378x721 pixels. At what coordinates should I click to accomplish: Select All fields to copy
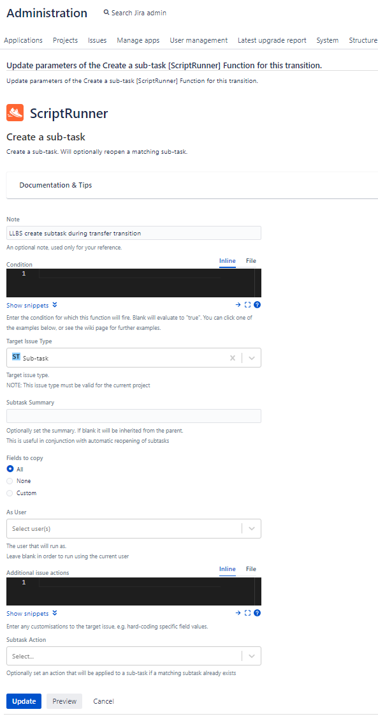[x=10, y=469]
